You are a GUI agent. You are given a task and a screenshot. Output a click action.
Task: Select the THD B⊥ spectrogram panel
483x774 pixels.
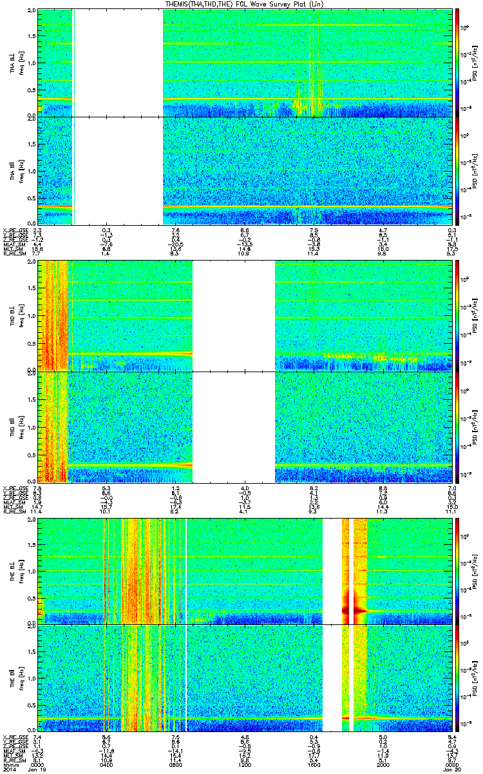tap(245, 315)
